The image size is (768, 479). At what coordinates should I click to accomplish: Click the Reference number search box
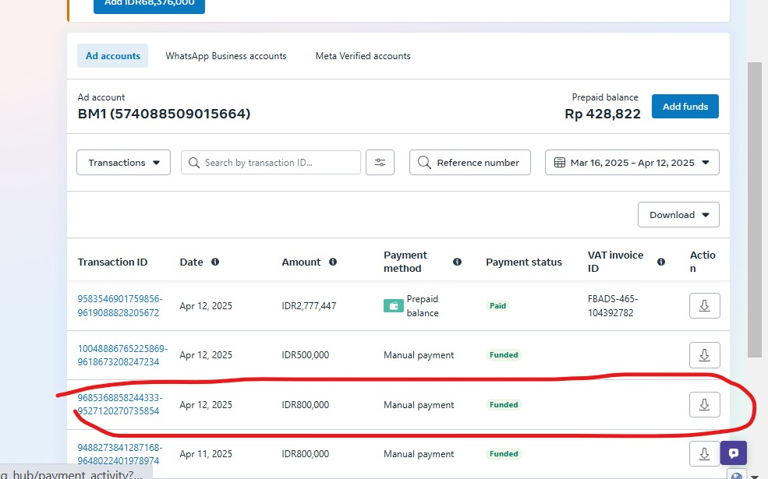pyautogui.click(x=469, y=163)
